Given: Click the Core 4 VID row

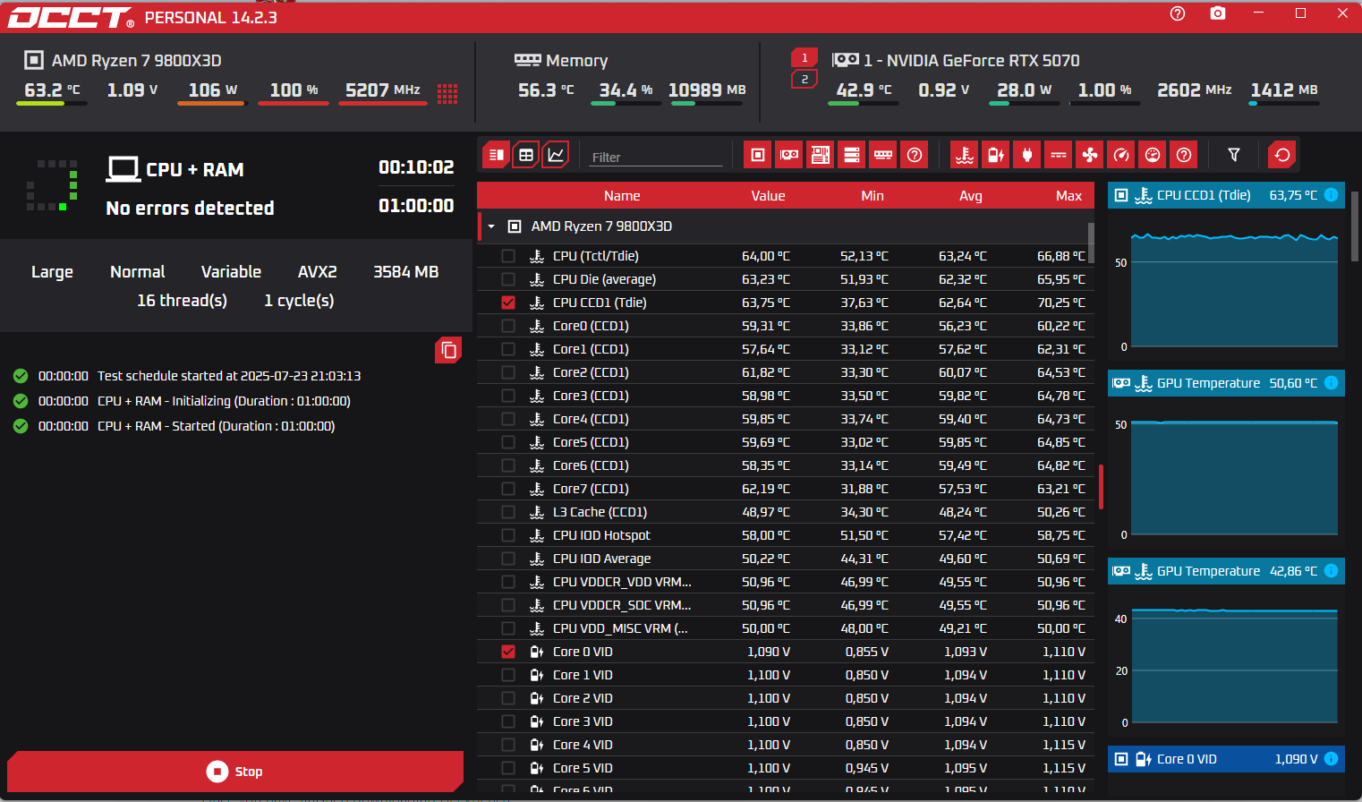Looking at the screenshot, I should tap(786, 745).
